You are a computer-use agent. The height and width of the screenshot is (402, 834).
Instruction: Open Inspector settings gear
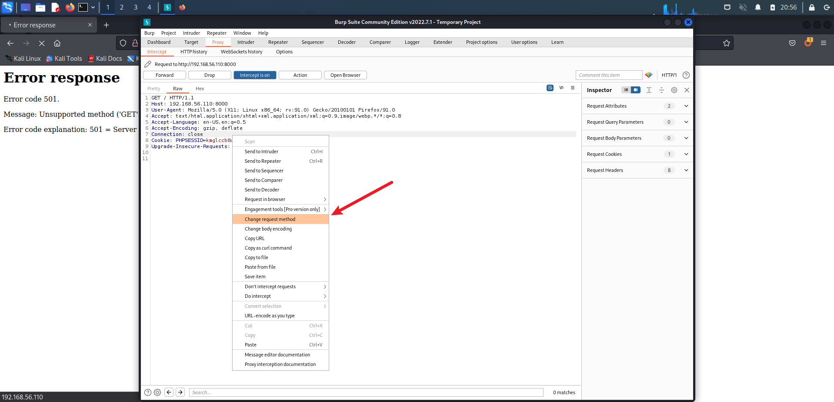tap(674, 90)
